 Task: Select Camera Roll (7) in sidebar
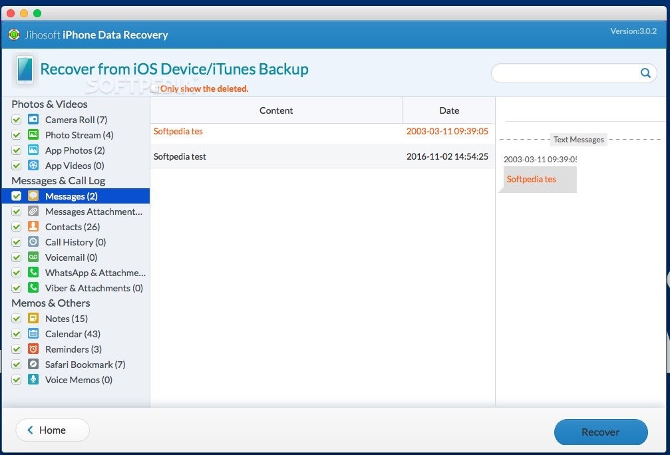coord(76,120)
